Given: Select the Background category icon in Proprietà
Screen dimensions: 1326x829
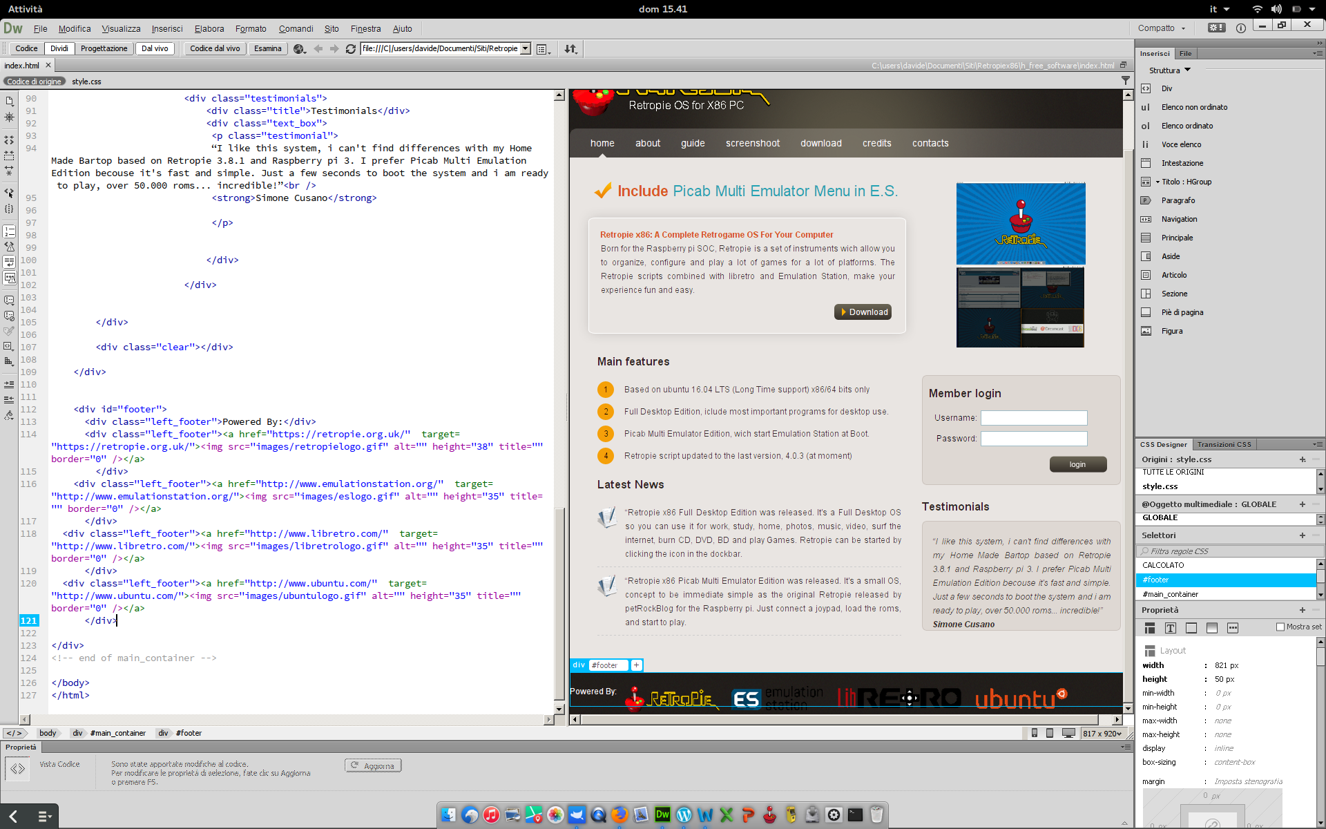Looking at the screenshot, I should coord(1212,628).
